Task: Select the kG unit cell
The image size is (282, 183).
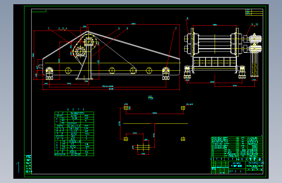Action: click(x=86, y=152)
